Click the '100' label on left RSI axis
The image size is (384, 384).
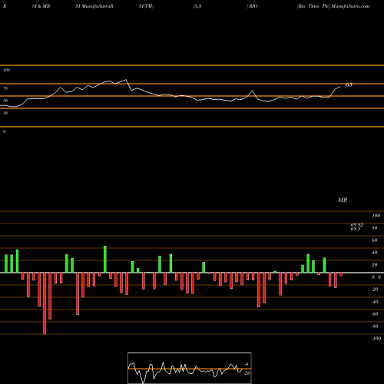[6, 70]
